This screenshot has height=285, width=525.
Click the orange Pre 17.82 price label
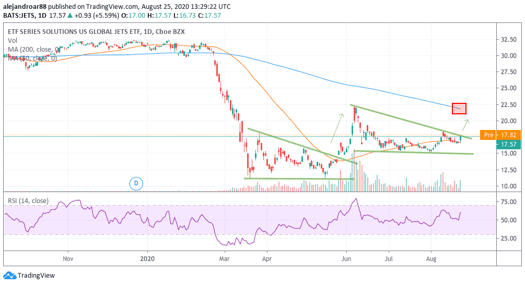(x=500, y=135)
